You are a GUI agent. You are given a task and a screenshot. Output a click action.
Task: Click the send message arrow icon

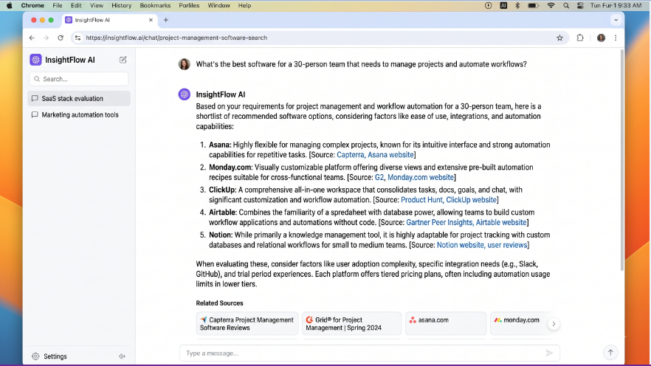549,353
